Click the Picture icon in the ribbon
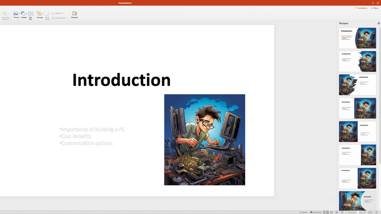 coord(16,15)
